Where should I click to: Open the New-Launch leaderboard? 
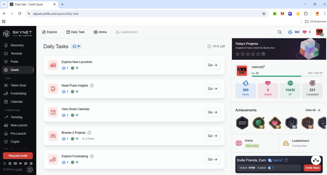coord(19,125)
